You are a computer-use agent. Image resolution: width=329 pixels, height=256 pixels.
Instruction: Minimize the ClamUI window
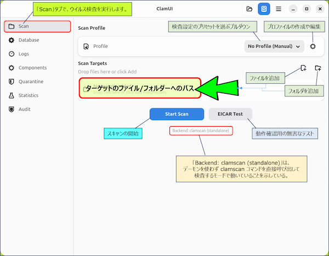[293, 9]
